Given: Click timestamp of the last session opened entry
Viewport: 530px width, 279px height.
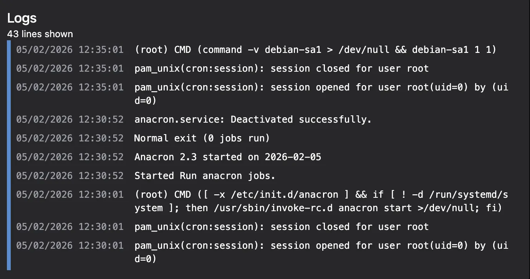Looking at the screenshot, I should 70,246.
